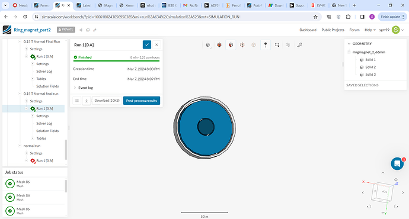Click the model tree scrollbar
Viewport: 409px width, 219px height.
[66, 150]
